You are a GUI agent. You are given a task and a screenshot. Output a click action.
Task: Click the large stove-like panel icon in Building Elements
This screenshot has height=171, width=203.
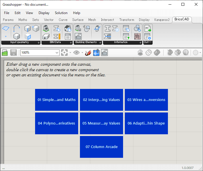[x=78, y=36]
